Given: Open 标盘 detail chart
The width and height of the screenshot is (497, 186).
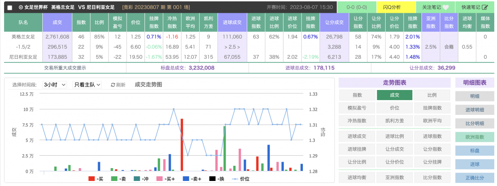Looking at the screenshot, I should pyautogui.click(x=475, y=151).
